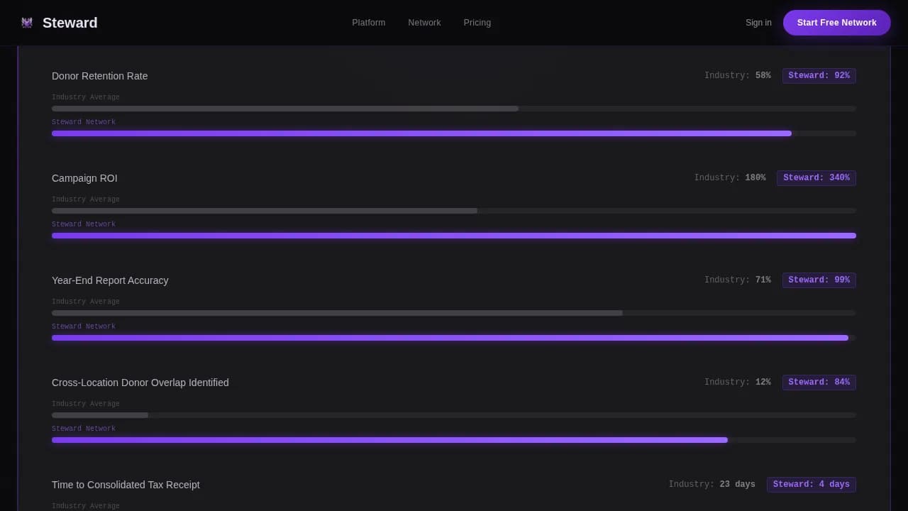Click Year-End Report Accuracy gray industry bar
This screenshot has width=908, height=511.
coord(337,313)
